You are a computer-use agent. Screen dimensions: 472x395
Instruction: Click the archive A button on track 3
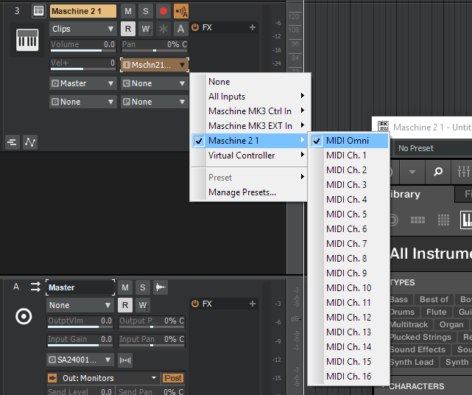(x=180, y=29)
